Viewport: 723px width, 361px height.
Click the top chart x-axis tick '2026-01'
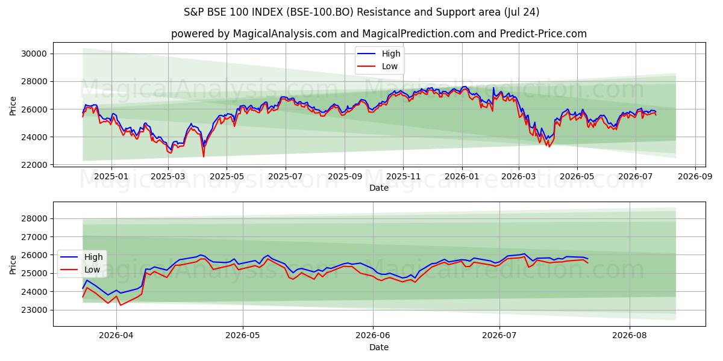pyautogui.click(x=462, y=177)
